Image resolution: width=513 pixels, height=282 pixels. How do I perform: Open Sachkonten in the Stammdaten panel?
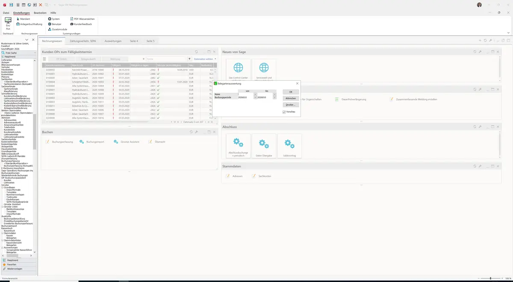262,176
